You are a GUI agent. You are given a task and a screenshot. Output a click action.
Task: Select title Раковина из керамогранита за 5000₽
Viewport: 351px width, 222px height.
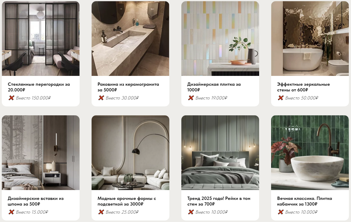pos(128,87)
